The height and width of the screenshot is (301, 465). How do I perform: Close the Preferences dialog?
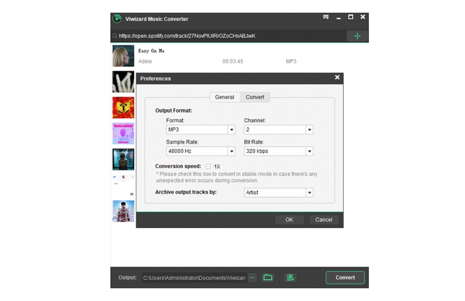coord(337,77)
